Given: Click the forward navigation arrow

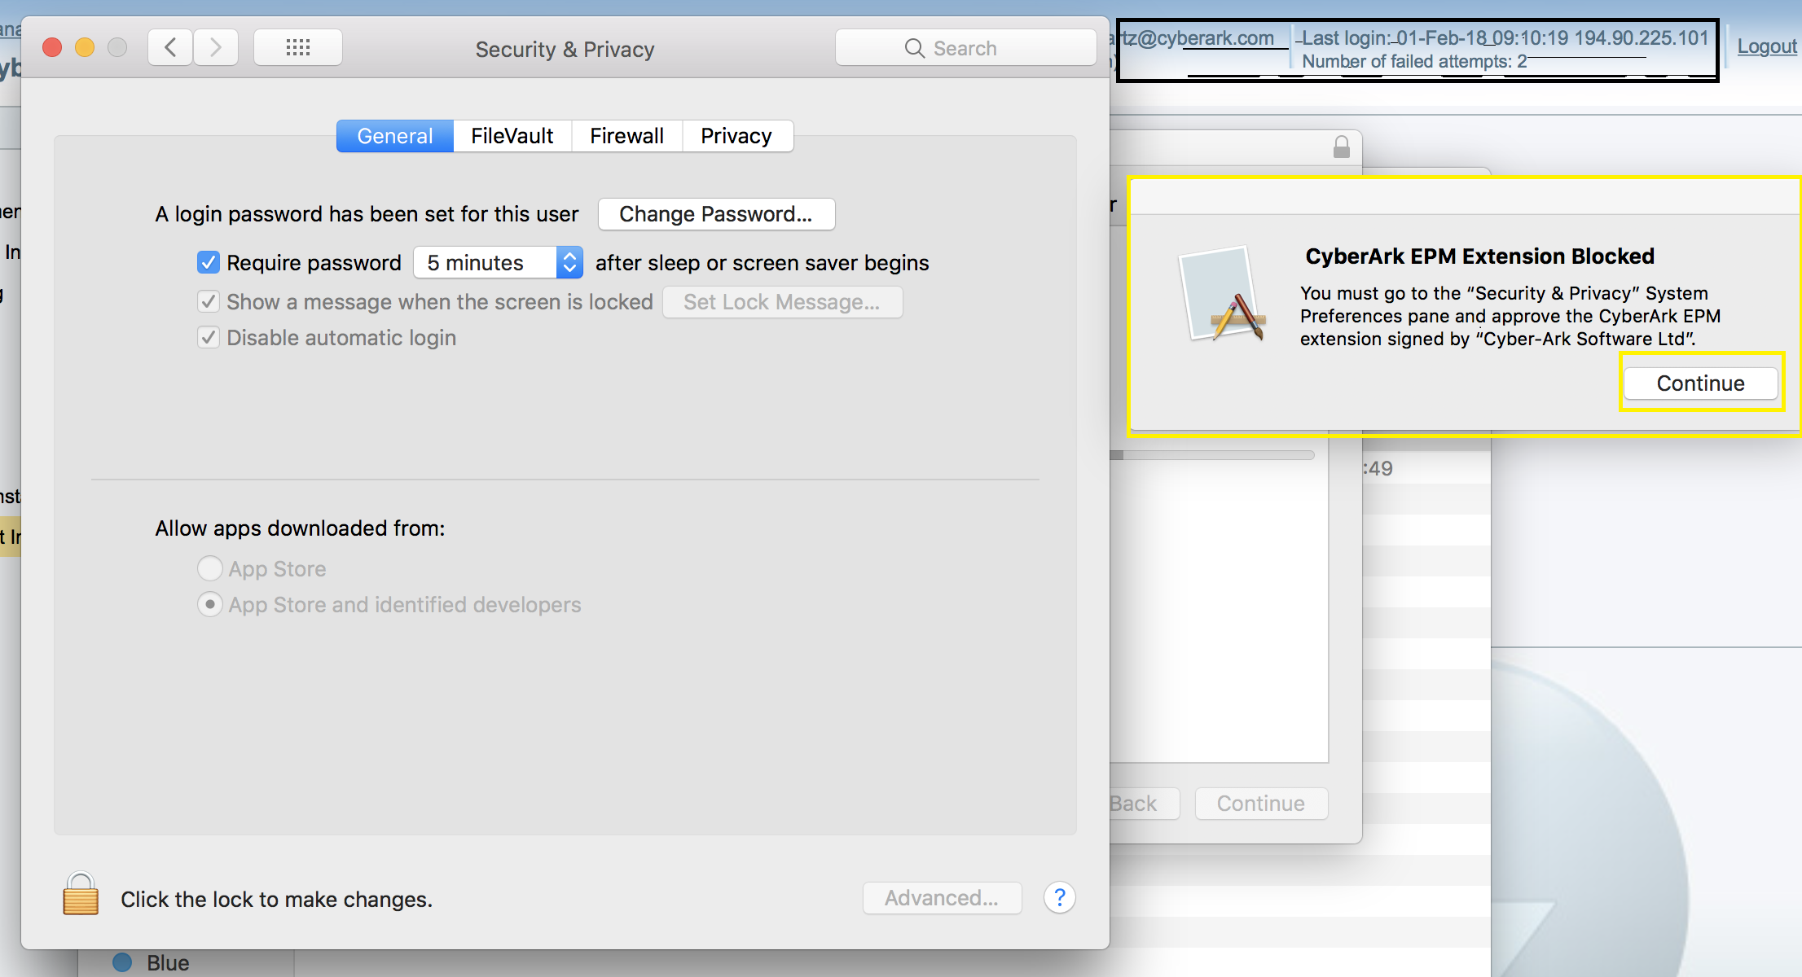Looking at the screenshot, I should (215, 47).
